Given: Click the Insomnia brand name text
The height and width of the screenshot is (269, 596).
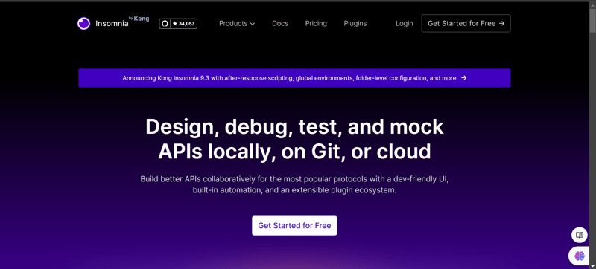Looking at the screenshot, I should point(112,24).
